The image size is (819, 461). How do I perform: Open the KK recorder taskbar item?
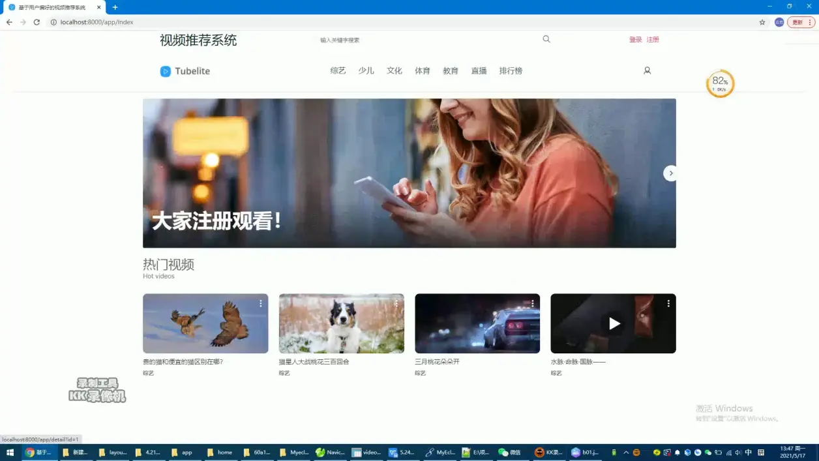click(x=548, y=453)
